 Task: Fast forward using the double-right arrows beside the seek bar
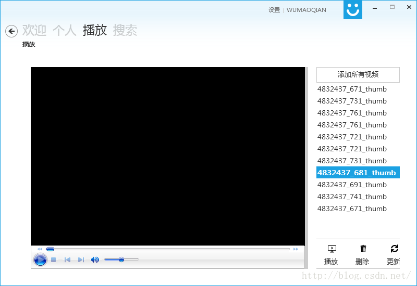(x=296, y=249)
